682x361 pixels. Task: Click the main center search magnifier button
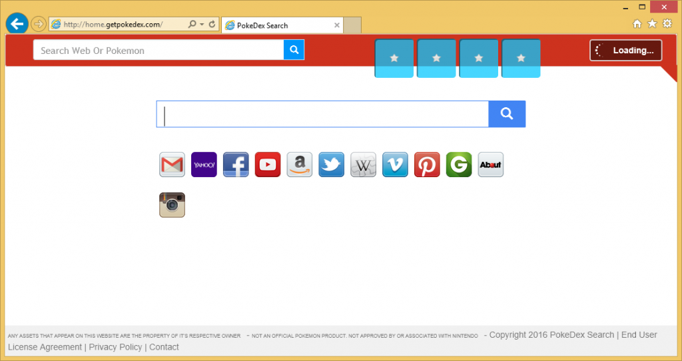pos(507,114)
